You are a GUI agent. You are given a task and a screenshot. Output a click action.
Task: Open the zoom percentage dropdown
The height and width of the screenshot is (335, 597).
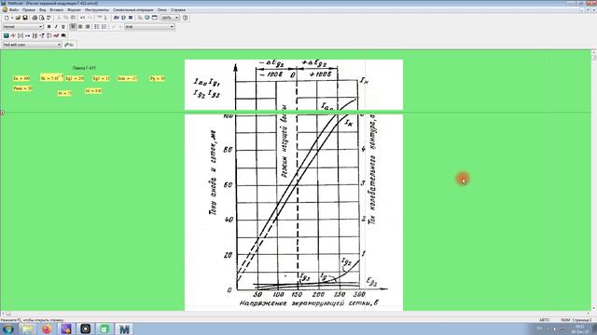pyautogui.click(x=176, y=18)
